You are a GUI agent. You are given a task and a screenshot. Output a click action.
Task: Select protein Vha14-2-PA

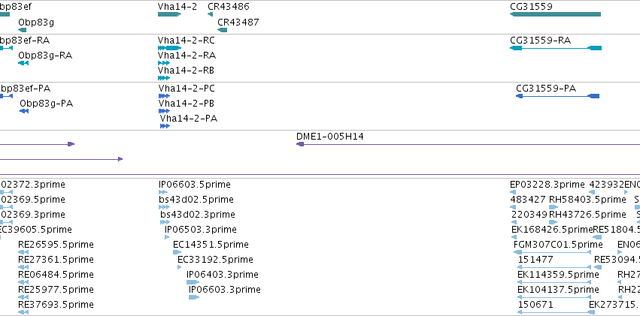[x=165, y=126]
